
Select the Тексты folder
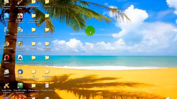pos(47,2)
